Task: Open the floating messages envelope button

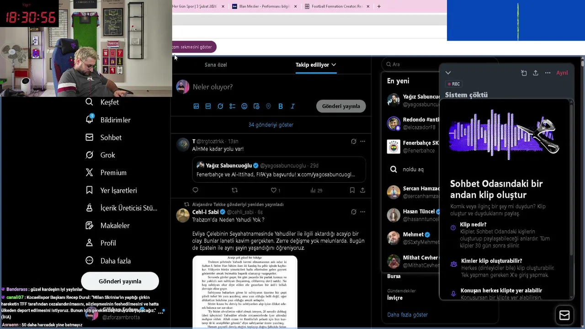Action: pyautogui.click(x=564, y=315)
